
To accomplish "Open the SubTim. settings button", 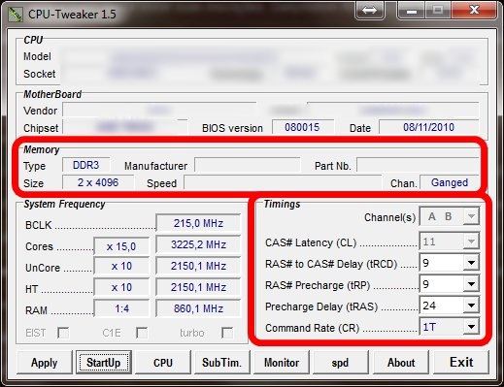I will coord(222,363).
